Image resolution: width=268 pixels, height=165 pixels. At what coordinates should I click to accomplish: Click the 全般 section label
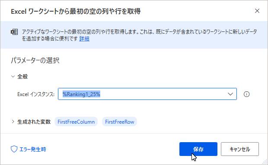point(22,76)
